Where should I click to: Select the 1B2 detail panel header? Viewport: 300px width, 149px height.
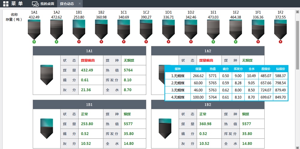(208, 105)
